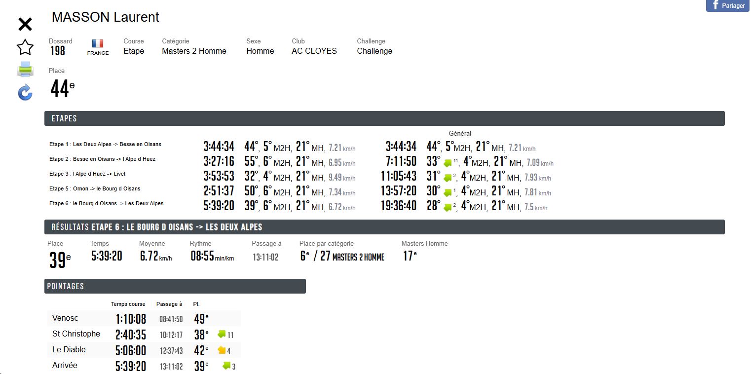Print this result sheet with printer icon
Screen dimensions: 751x374
click(x=25, y=70)
